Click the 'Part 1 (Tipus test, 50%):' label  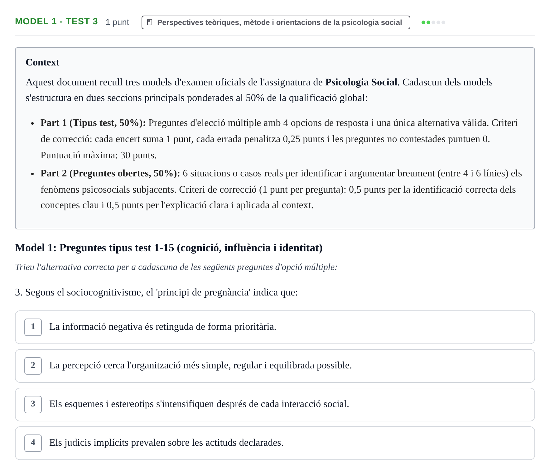click(93, 123)
